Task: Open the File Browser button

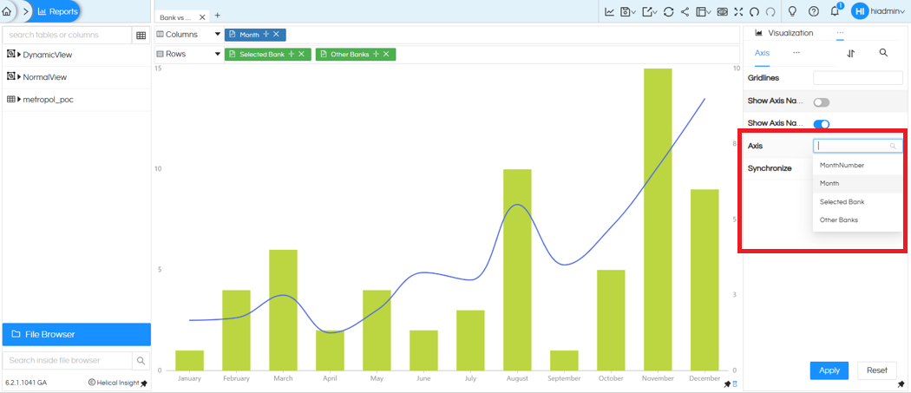Action: (x=76, y=334)
